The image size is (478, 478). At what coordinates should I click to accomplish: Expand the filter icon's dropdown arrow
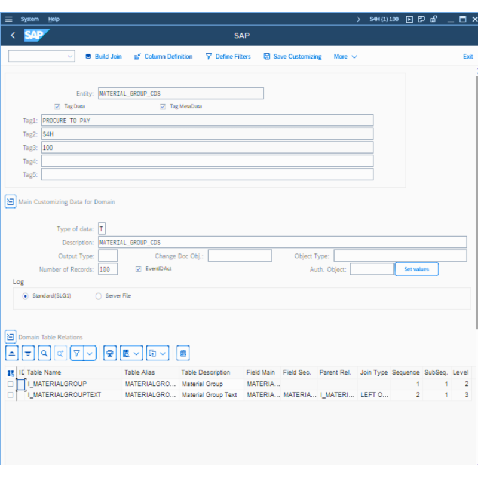(x=88, y=353)
